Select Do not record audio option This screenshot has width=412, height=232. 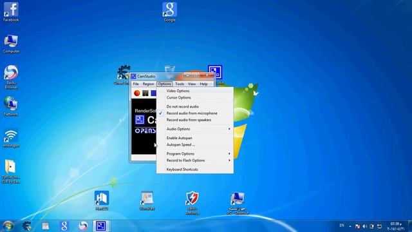[x=194, y=106]
